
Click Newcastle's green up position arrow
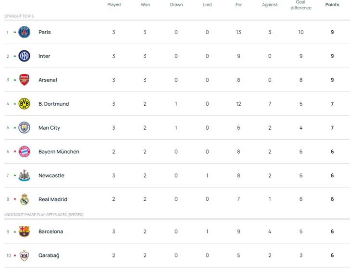(x=14, y=175)
